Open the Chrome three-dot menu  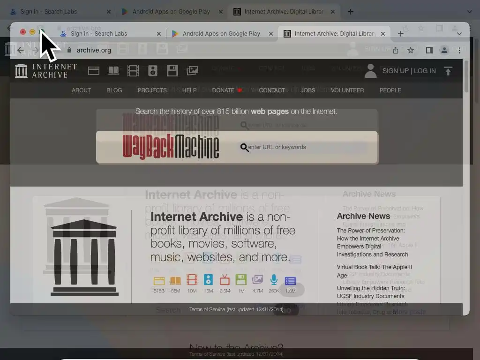[x=459, y=50]
